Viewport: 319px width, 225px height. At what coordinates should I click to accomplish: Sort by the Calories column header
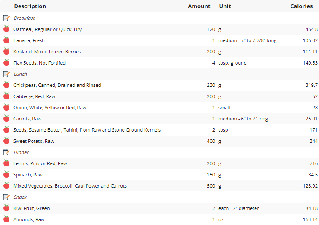[301, 6]
